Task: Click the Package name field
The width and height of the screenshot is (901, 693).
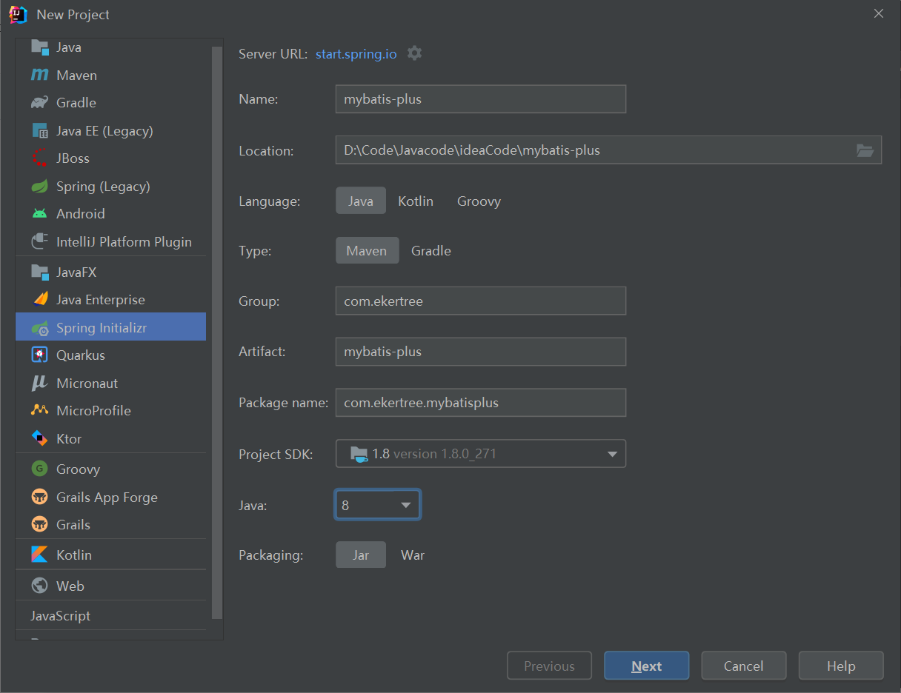Action: coord(481,403)
